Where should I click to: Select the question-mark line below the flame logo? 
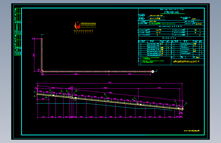83,32
